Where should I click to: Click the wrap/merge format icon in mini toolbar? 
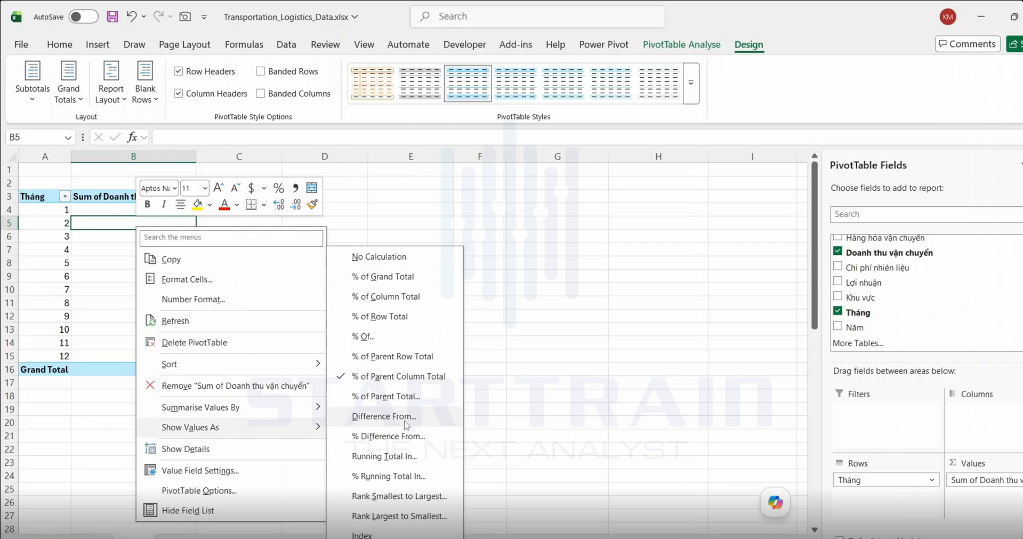[312, 188]
